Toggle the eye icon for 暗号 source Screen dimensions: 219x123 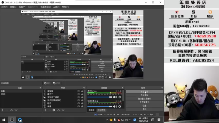pos(79,103)
